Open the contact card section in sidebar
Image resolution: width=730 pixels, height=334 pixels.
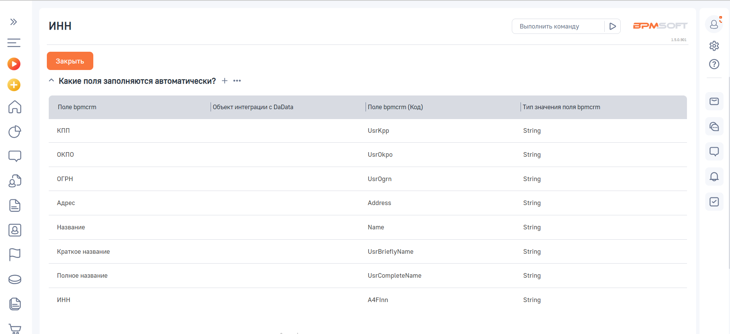tap(15, 230)
